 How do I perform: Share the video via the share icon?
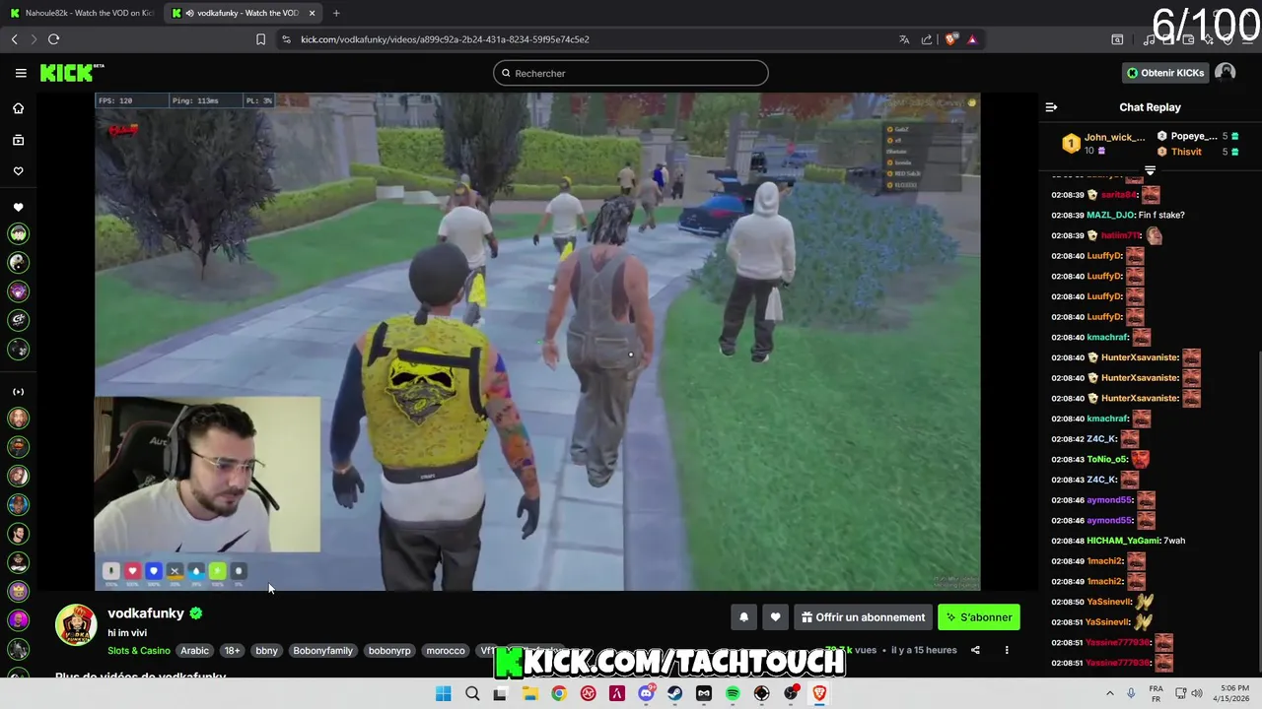pos(975,650)
